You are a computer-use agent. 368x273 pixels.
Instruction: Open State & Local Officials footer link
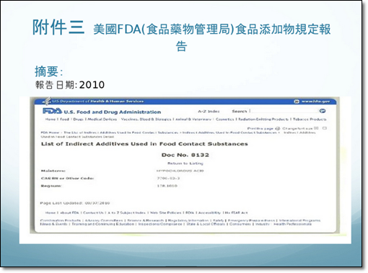pos(206,224)
